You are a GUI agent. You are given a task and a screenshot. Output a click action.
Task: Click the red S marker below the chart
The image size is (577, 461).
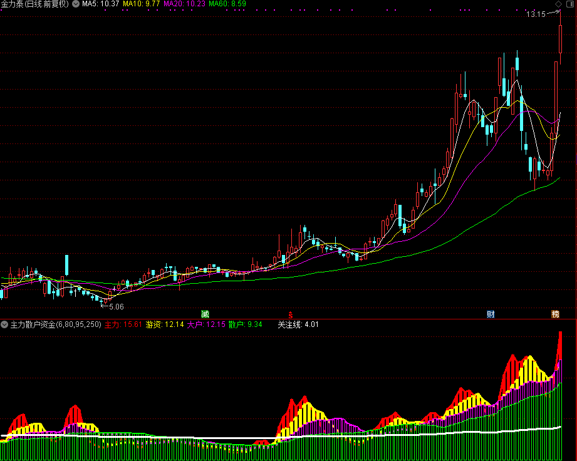[291, 315]
